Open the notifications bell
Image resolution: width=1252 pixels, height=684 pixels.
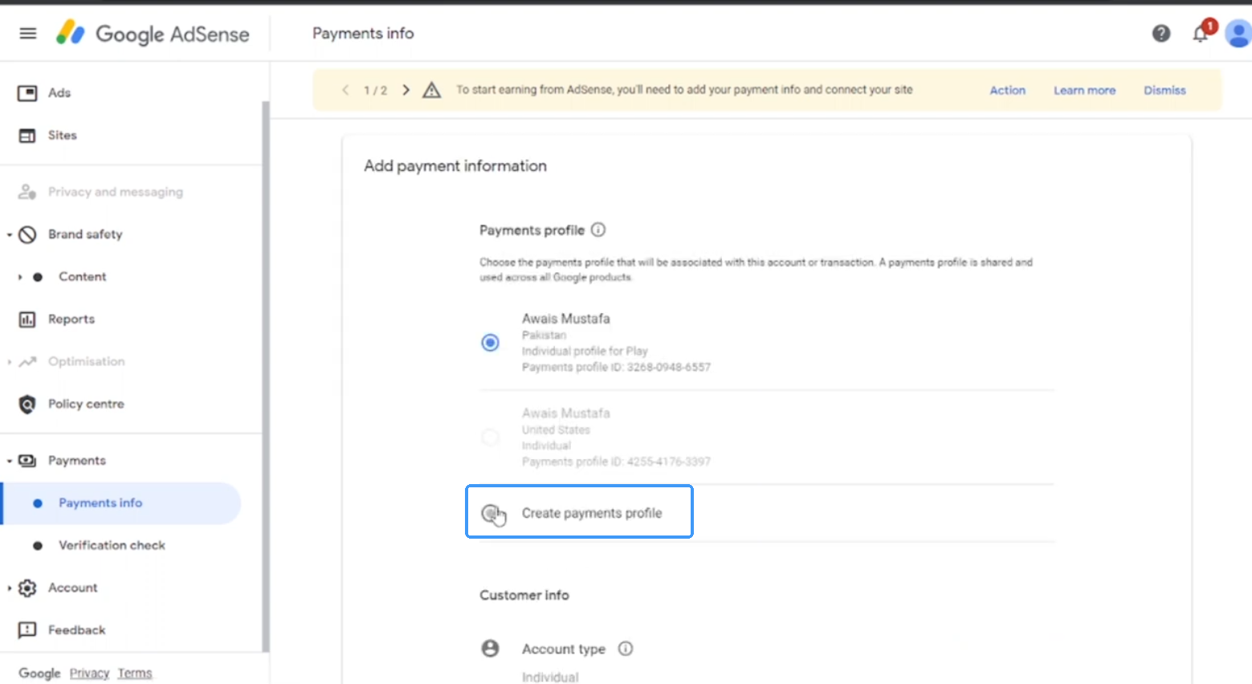(x=1201, y=33)
